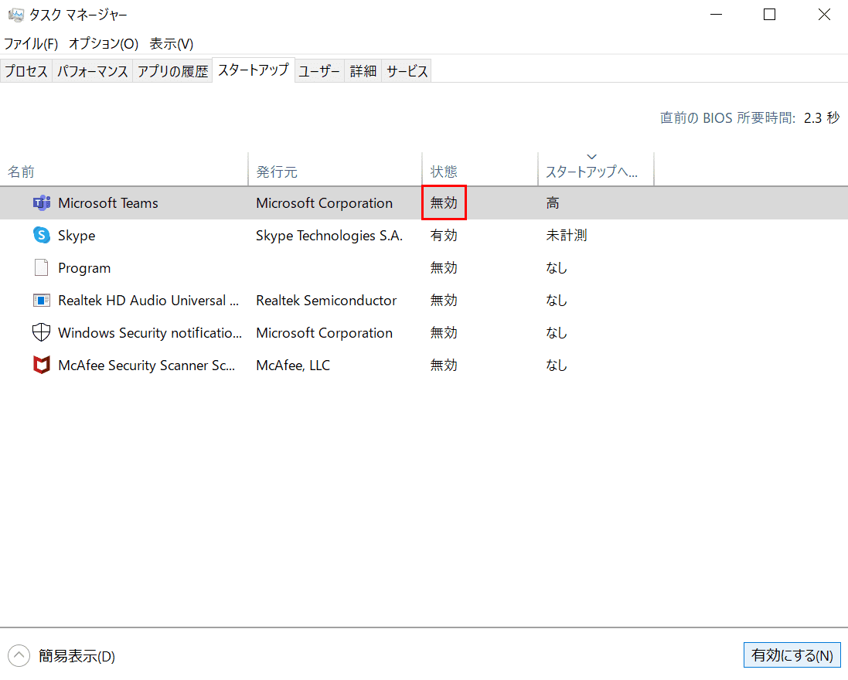Click the Realtek Semiconductor publisher cell

click(326, 301)
